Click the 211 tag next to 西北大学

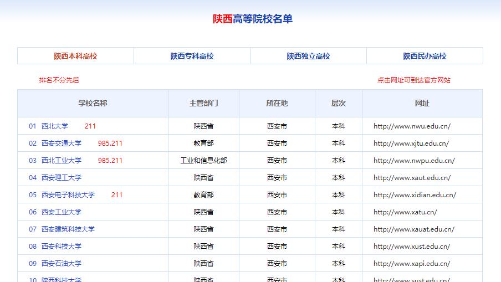coord(90,126)
